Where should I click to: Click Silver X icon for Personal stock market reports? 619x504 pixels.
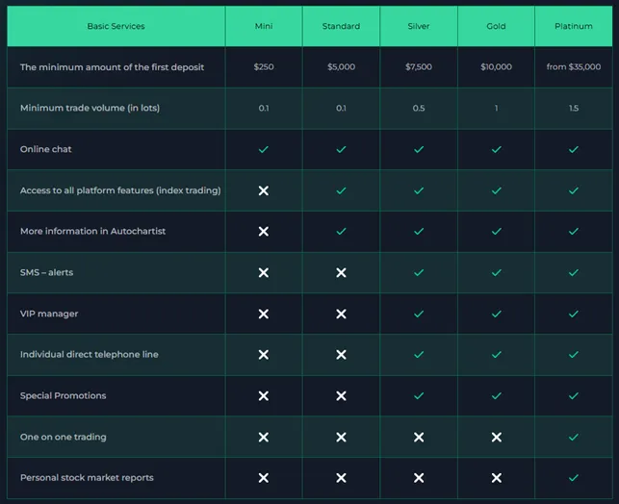(x=419, y=478)
